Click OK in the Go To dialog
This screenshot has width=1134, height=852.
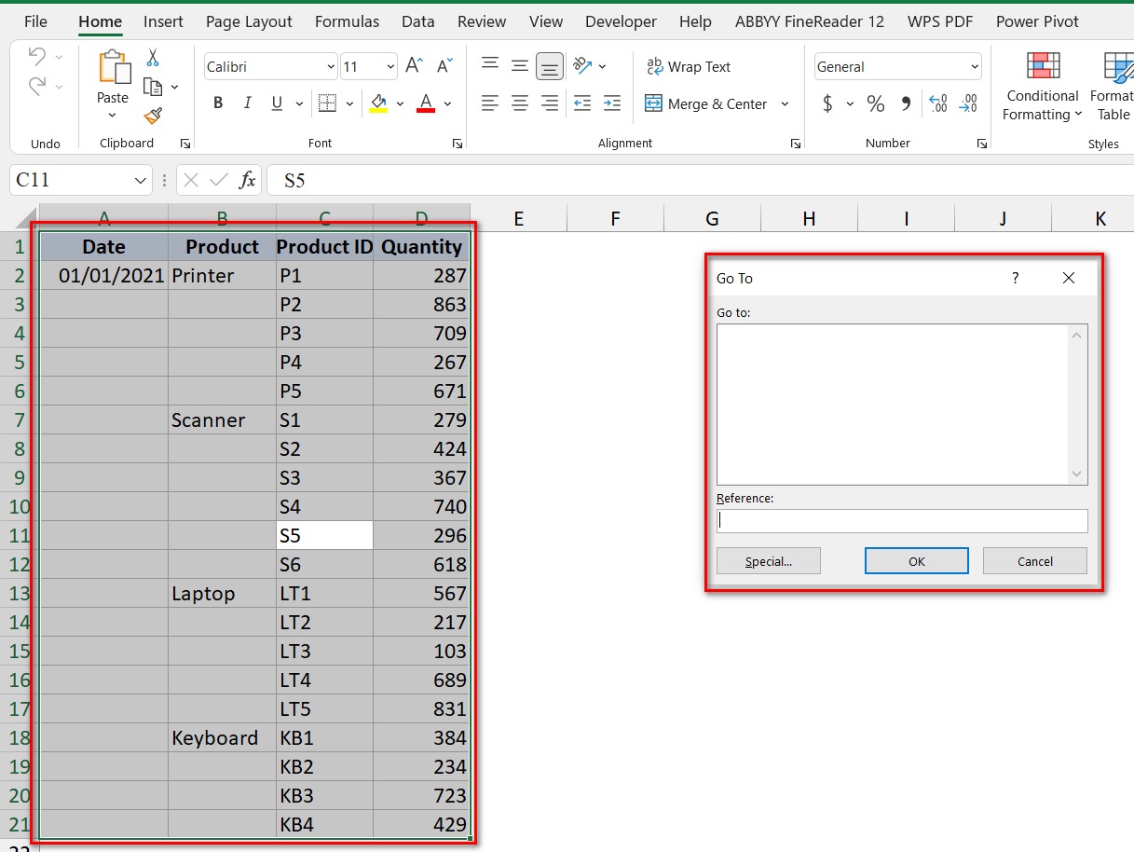pyautogui.click(x=916, y=561)
